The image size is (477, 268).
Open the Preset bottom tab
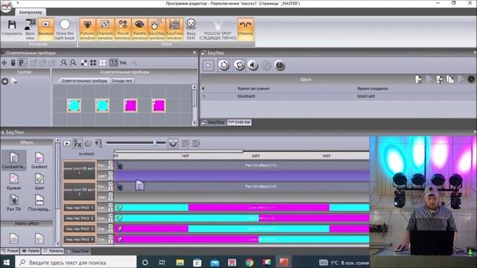(x=10, y=251)
